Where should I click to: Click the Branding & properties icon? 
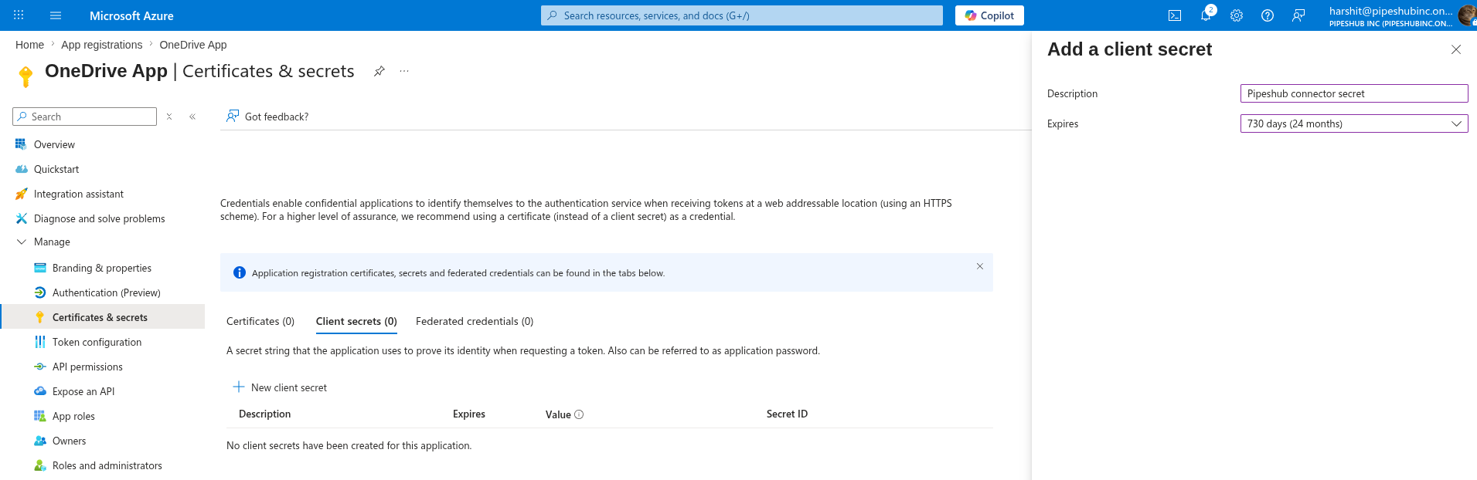click(39, 268)
